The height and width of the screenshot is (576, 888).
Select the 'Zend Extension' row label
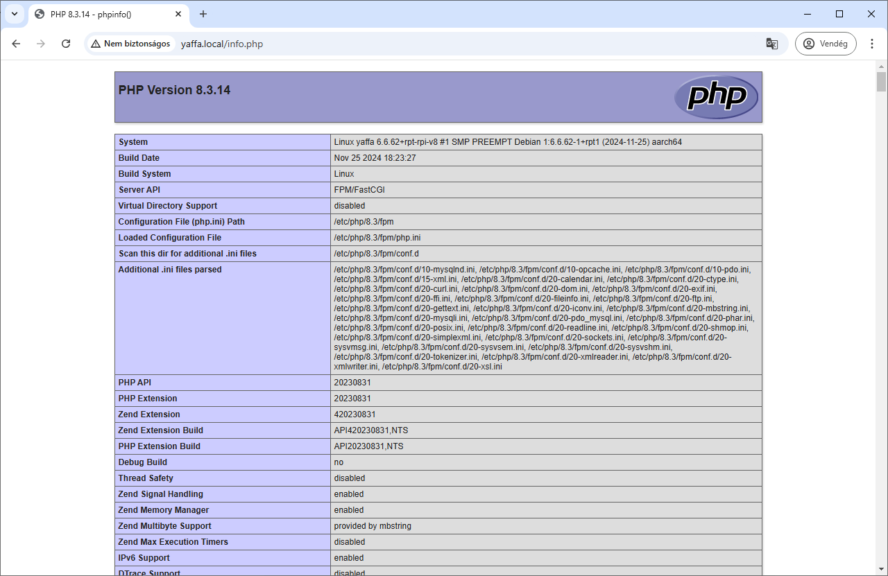149,414
